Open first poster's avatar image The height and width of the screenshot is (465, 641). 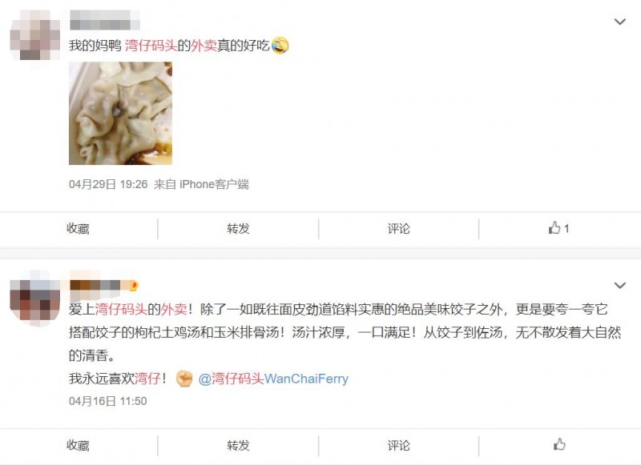coord(34,35)
